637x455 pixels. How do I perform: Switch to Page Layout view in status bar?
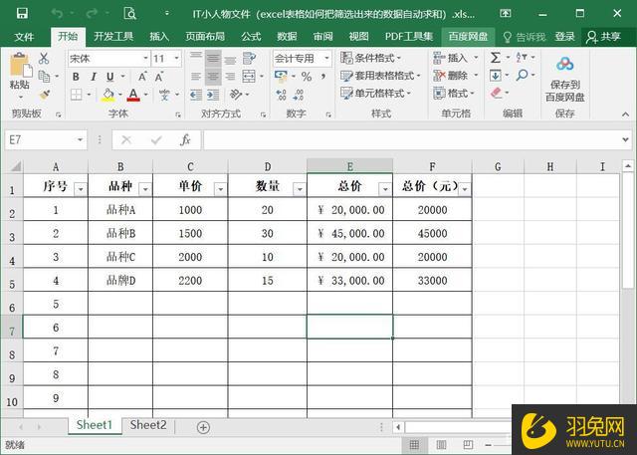(x=441, y=444)
